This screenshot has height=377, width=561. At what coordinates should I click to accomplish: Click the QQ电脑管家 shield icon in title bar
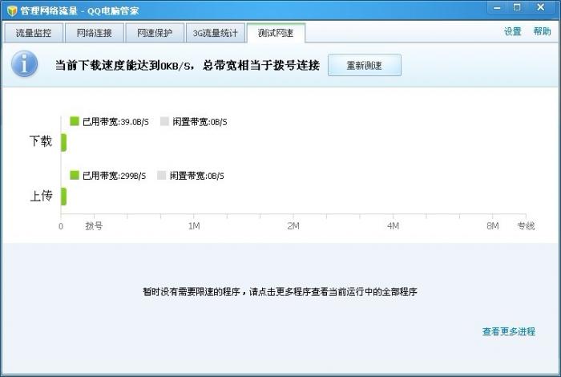tap(12, 10)
